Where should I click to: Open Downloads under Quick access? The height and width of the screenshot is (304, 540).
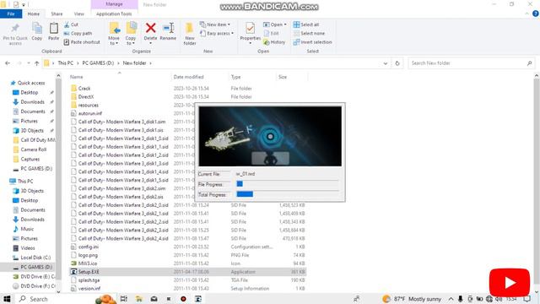32,102
